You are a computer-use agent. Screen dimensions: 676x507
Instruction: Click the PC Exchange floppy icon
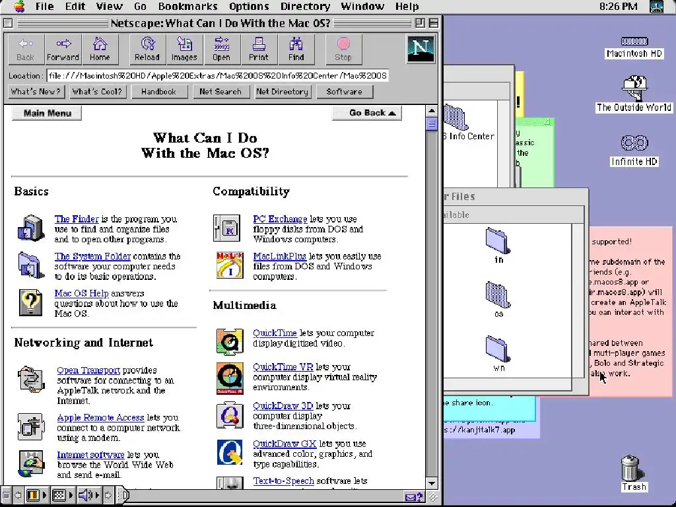click(227, 228)
